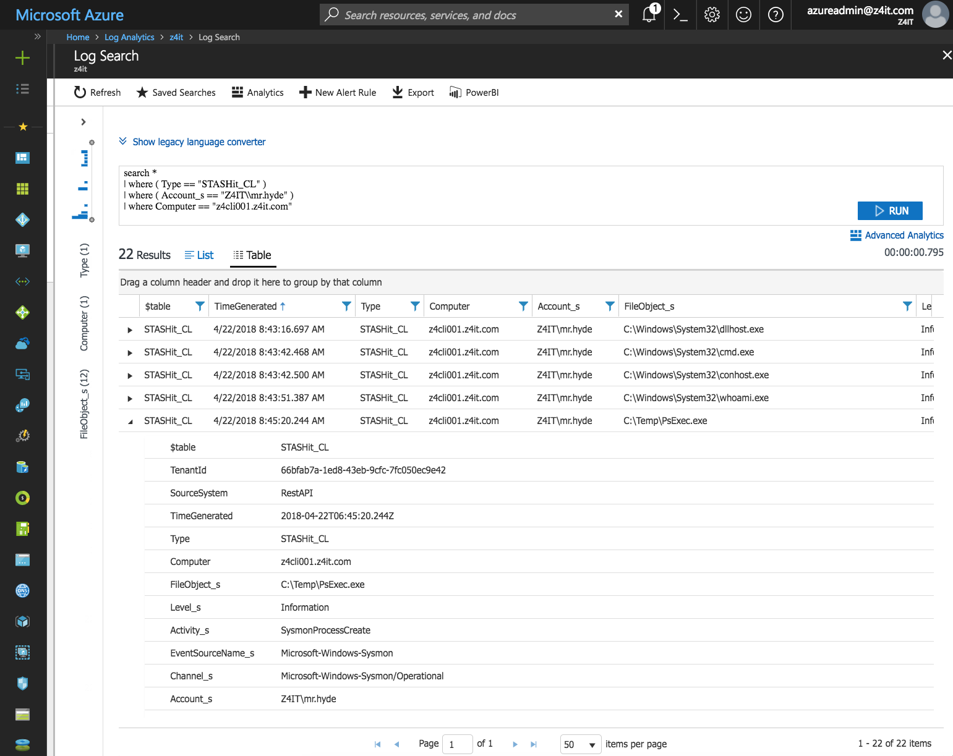Switch to the List view tab
This screenshot has width=953, height=756.
[x=199, y=255]
